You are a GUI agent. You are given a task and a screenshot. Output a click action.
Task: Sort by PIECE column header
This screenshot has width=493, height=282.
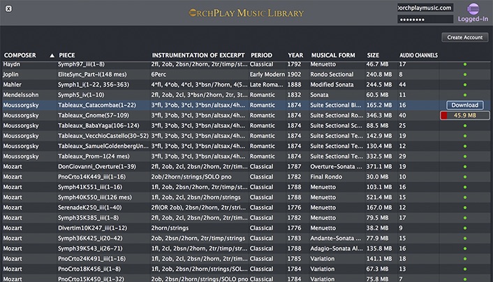click(x=67, y=55)
